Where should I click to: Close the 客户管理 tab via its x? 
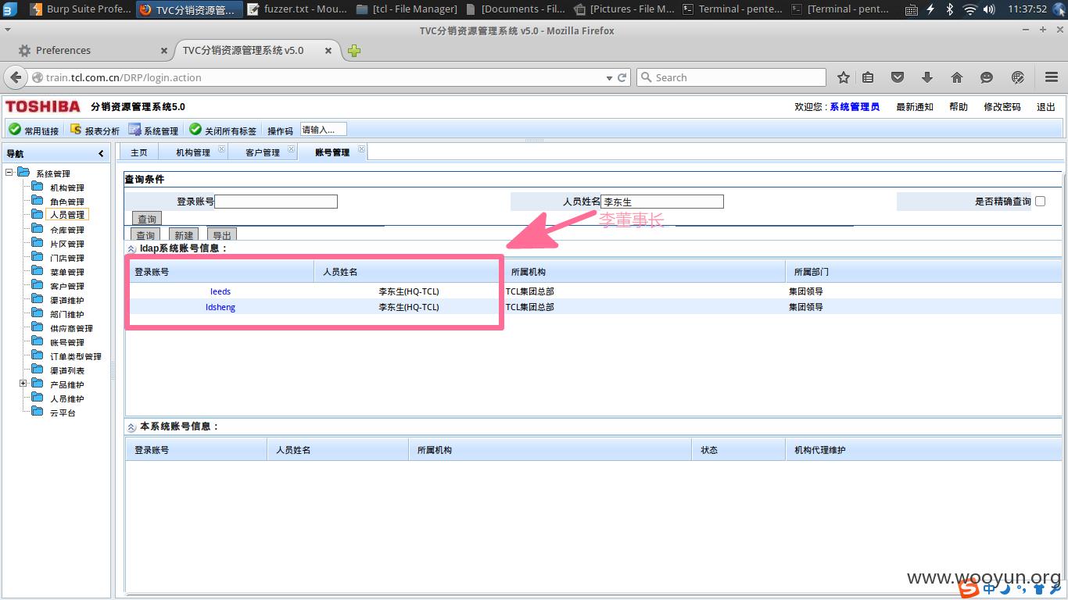(291, 148)
